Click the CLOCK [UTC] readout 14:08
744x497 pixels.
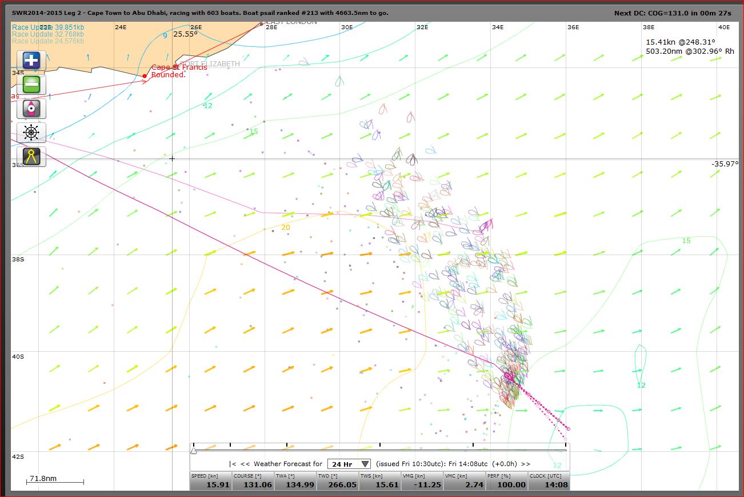556,484
